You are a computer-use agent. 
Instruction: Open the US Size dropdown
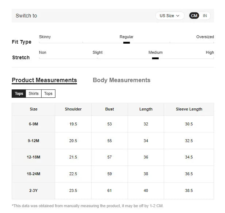tap(170, 16)
